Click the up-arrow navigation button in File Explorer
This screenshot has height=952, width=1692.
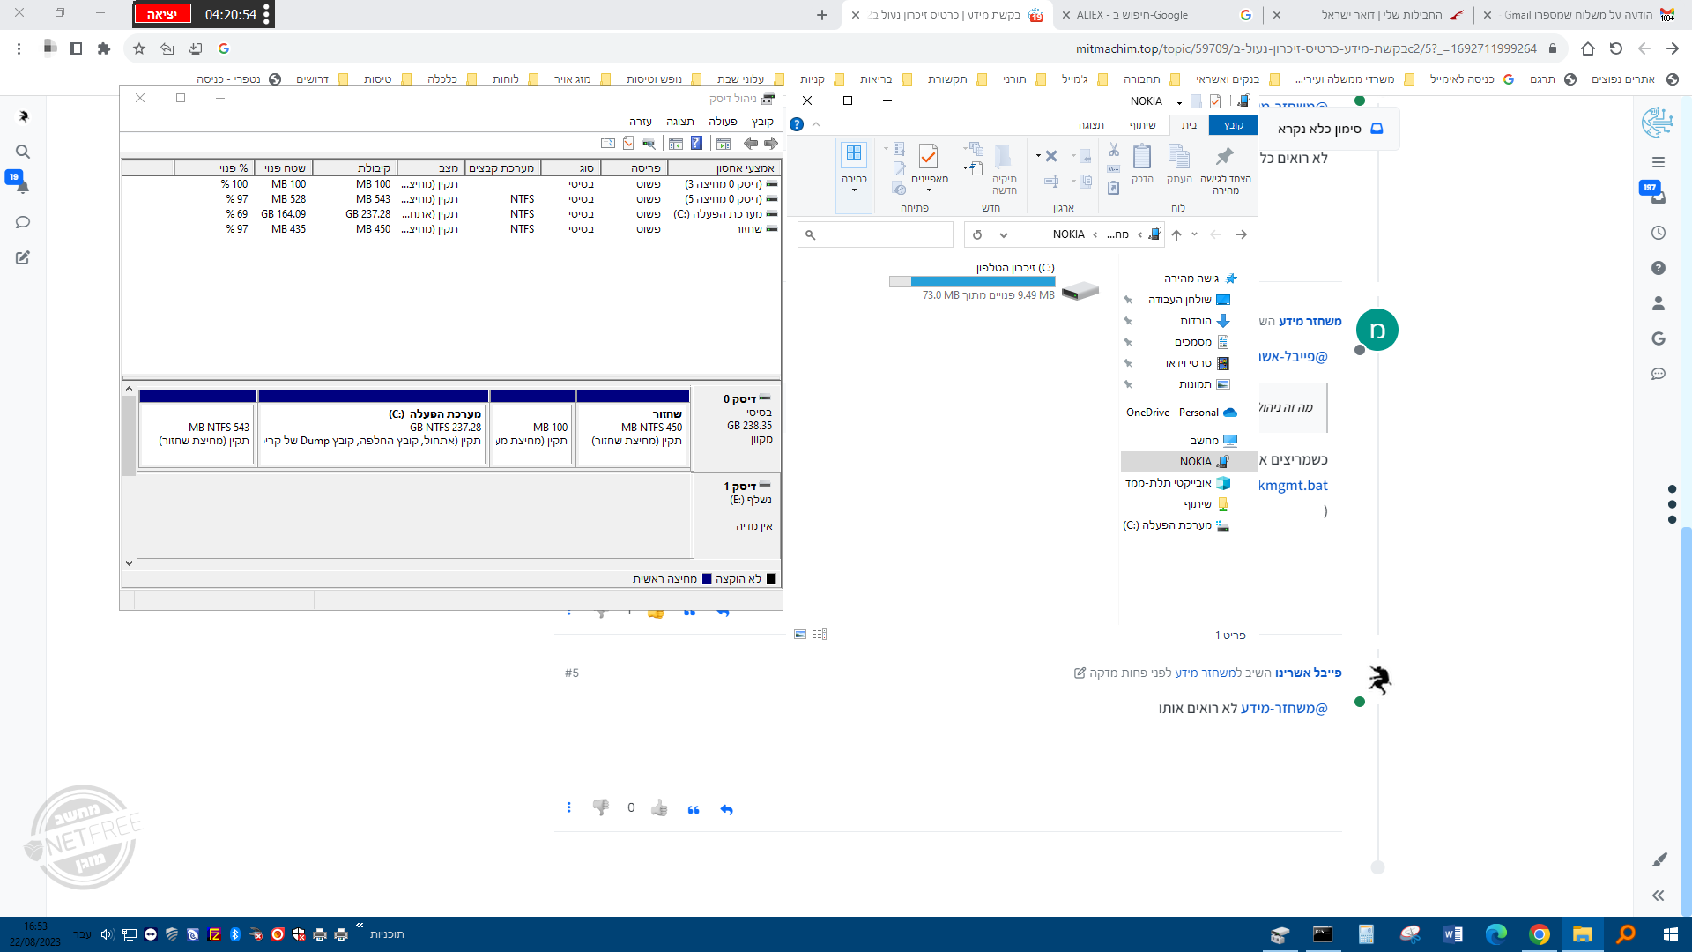1176,234
